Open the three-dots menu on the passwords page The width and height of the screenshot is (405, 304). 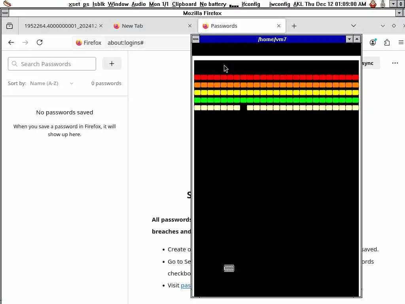point(395,63)
